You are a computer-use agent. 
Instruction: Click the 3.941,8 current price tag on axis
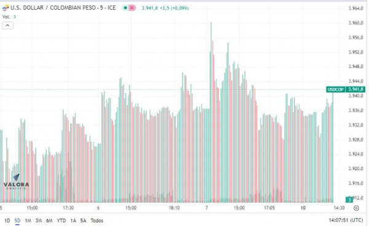click(x=355, y=90)
